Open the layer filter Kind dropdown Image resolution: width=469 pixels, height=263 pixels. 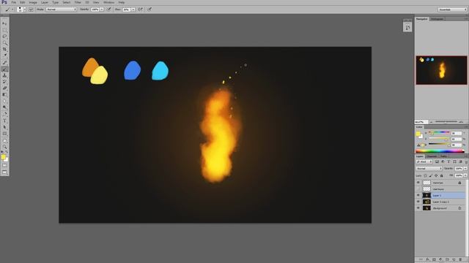click(x=424, y=161)
